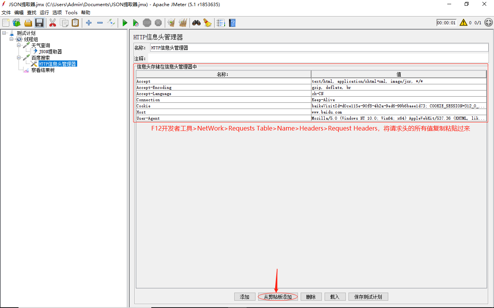Open the 运行 menu

(44, 12)
